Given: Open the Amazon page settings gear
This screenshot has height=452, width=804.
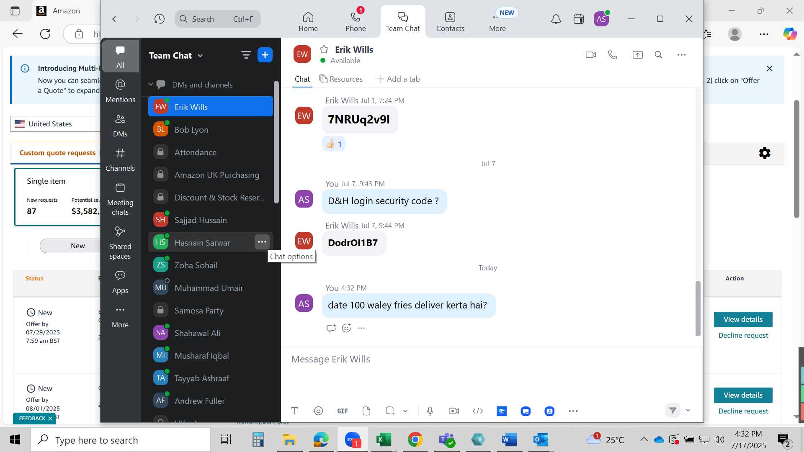Looking at the screenshot, I should pos(765,153).
